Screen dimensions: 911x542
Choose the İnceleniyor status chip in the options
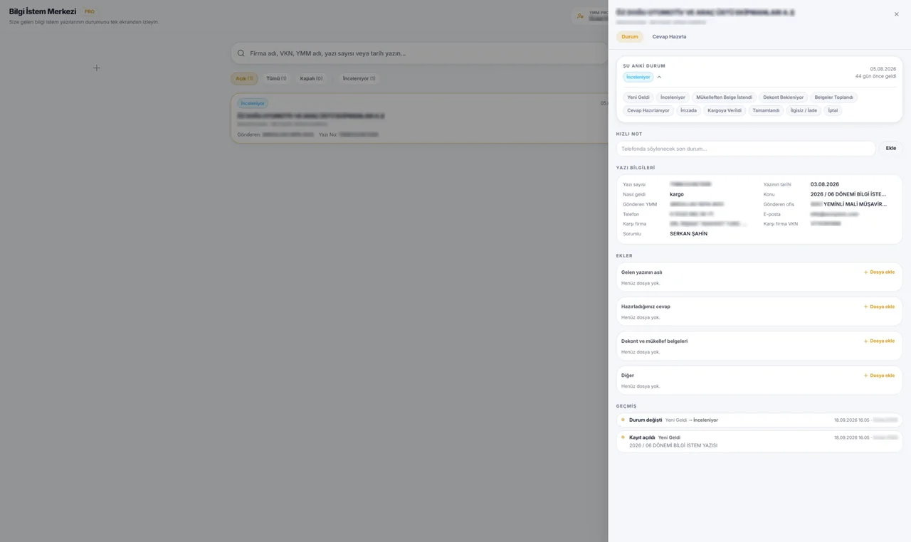(673, 97)
